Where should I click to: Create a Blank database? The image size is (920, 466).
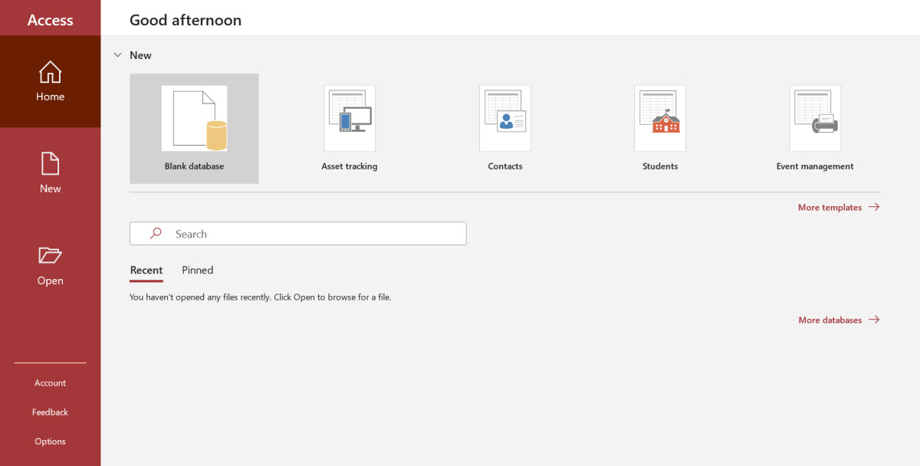point(194,126)
